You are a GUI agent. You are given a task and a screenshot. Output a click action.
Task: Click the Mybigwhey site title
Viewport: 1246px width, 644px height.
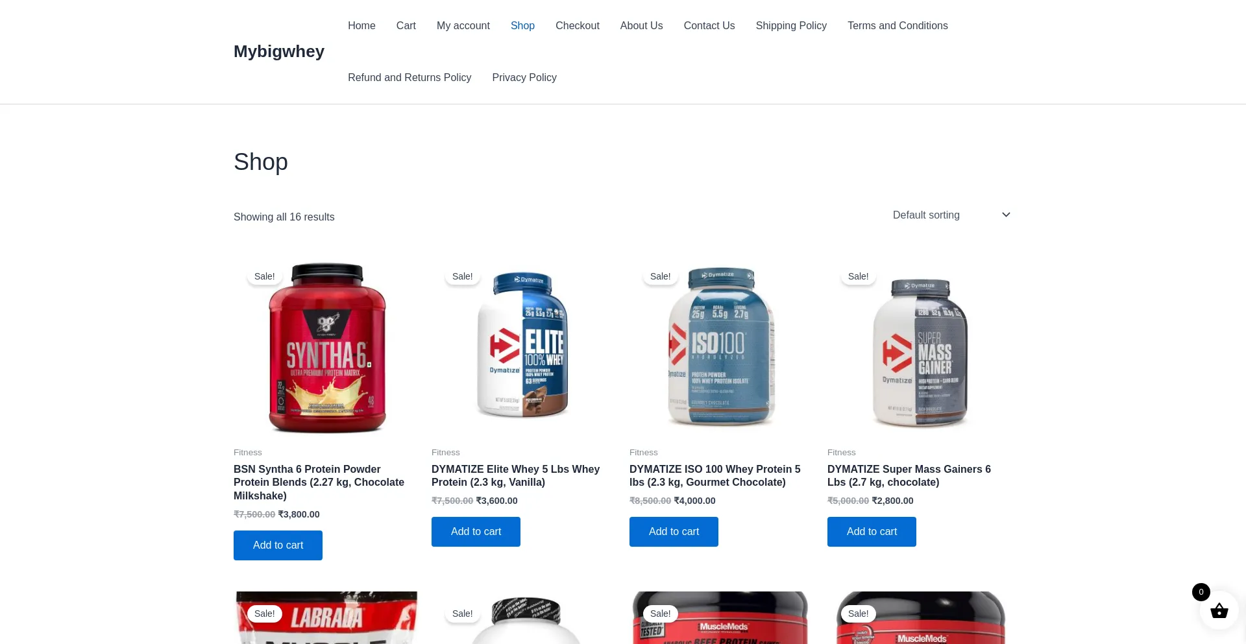click(279, 51)
